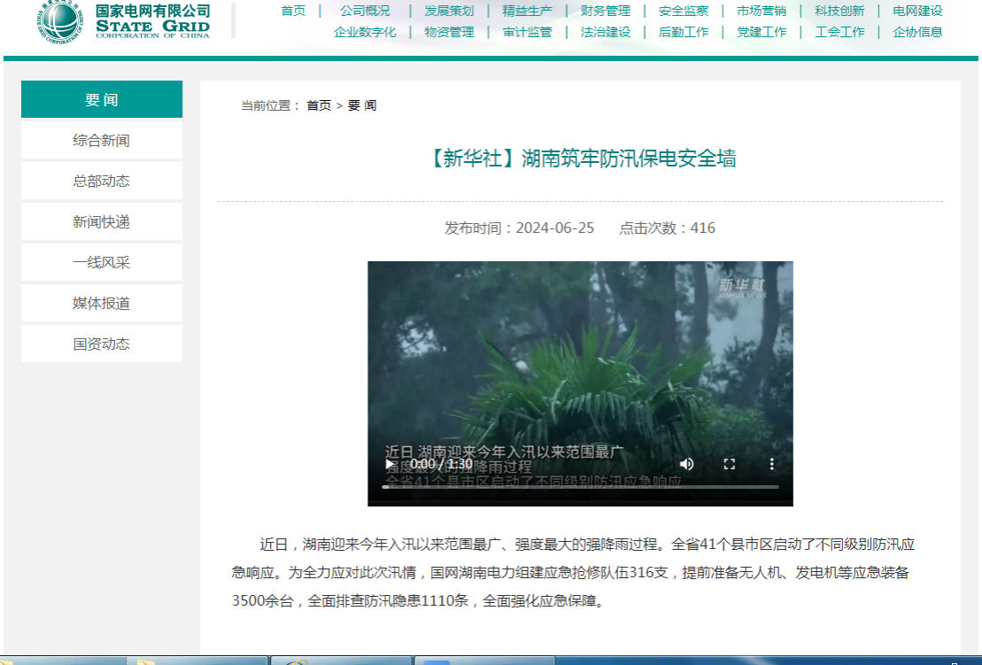This screenshot has height=665, width=982.
Task: Open the 财务管理 section
Action: [x=606, y=11]
